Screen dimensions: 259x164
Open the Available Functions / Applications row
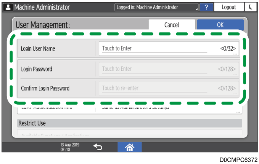click(130, 134)
